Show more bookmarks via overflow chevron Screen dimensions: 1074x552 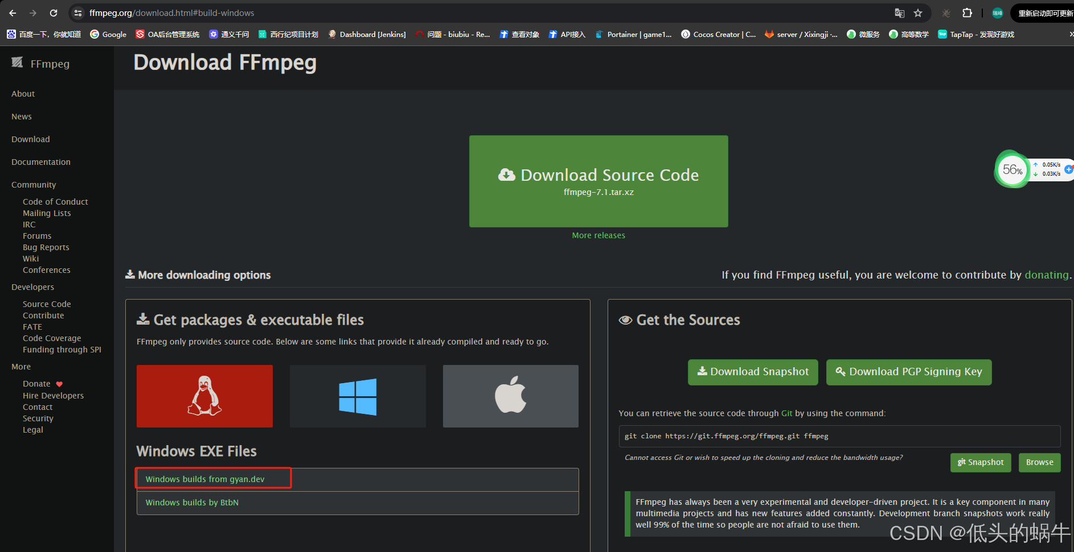point(1071,34)
